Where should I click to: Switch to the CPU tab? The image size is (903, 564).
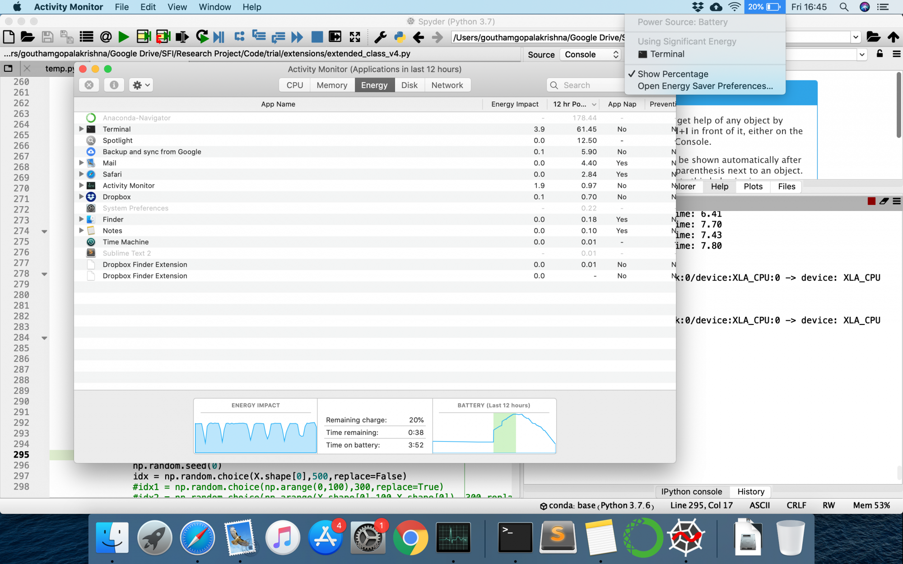pos(295,85)
